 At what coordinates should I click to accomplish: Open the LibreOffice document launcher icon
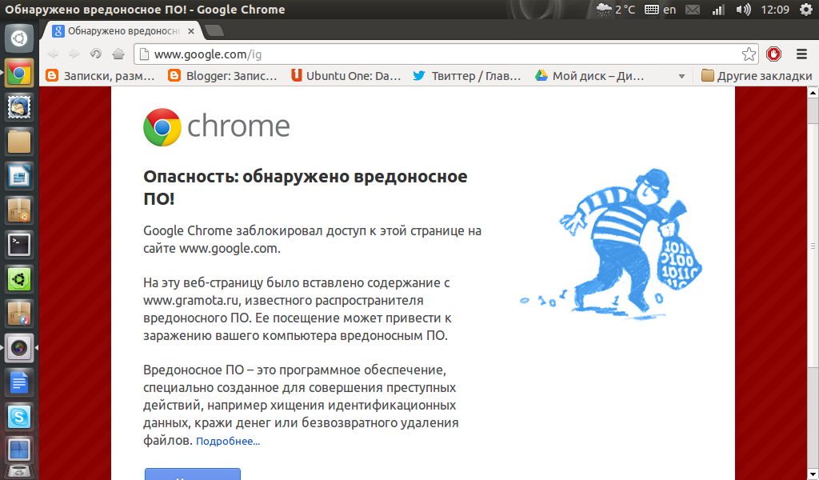pos(19,176)
